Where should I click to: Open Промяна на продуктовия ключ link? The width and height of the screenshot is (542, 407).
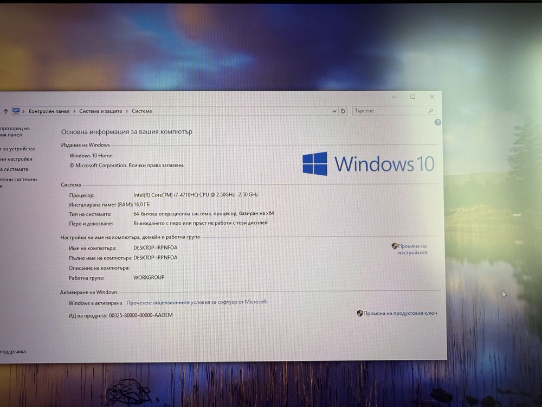(x=401, y=313)
